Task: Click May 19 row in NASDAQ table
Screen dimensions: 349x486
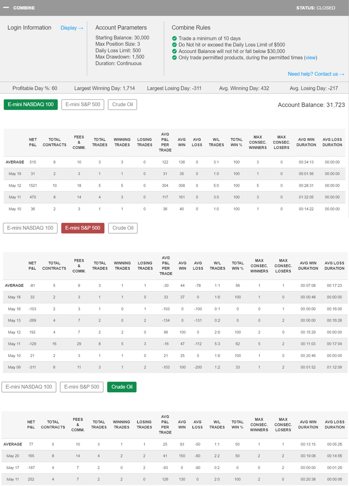Action: click(174, 174)
